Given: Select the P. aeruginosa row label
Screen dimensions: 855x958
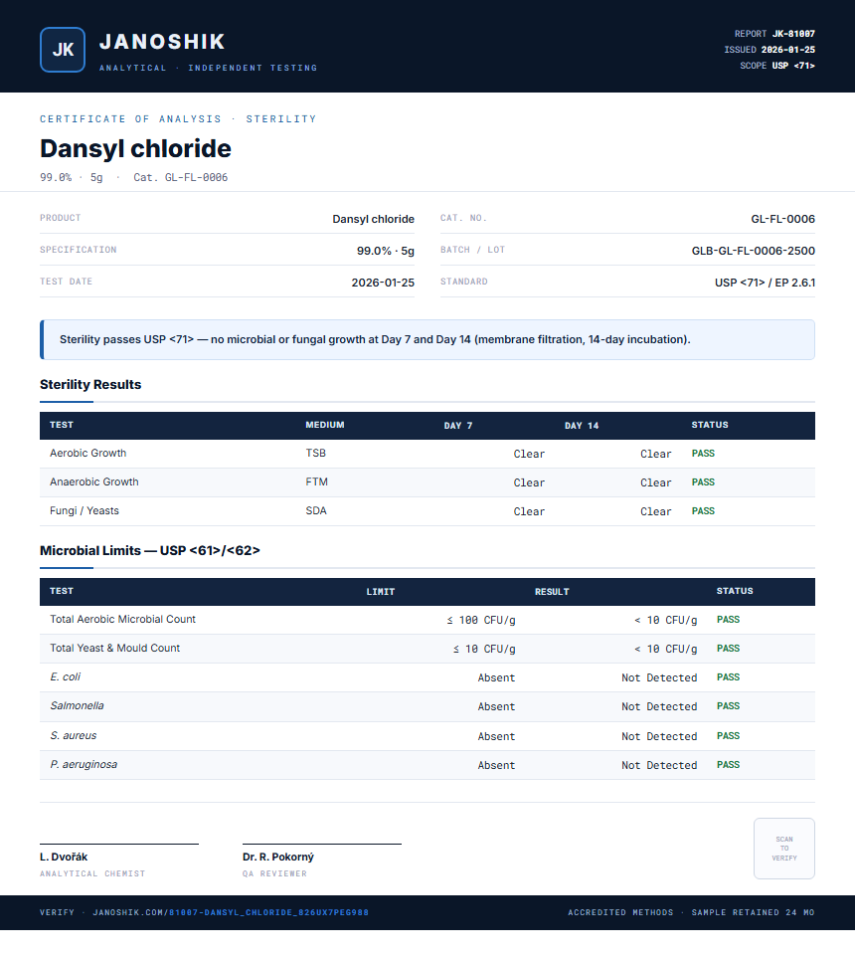Looking at the screenshot, I should tap(84, 764).
